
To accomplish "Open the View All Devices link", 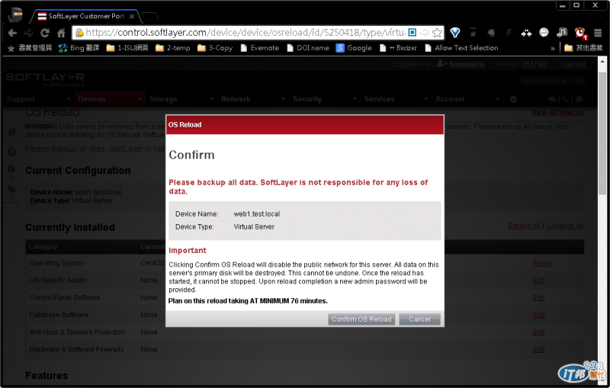I will (557, 112).
